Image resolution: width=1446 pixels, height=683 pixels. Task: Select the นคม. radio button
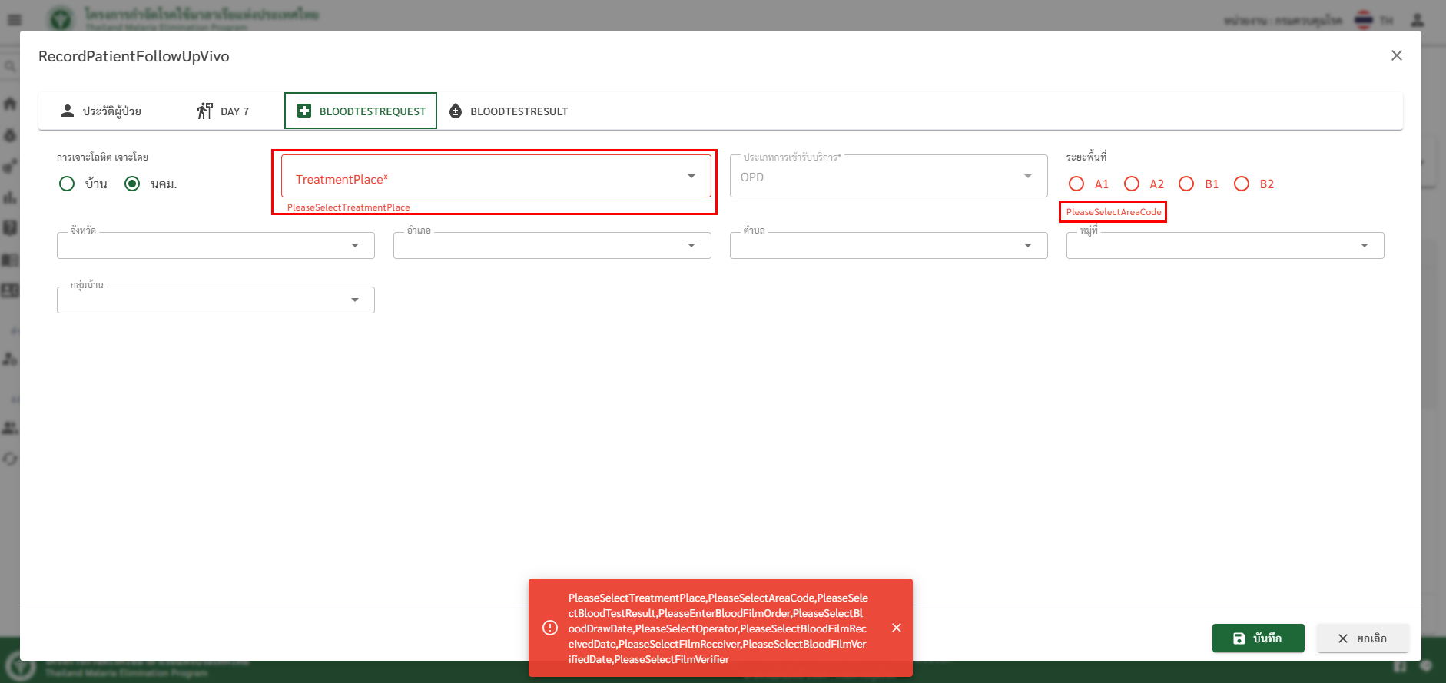tap(132, 184)
